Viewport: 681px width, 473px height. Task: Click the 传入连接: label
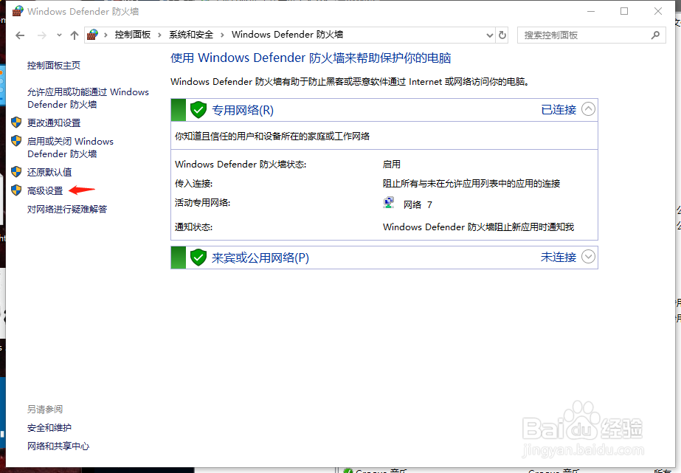click(194, 184)
